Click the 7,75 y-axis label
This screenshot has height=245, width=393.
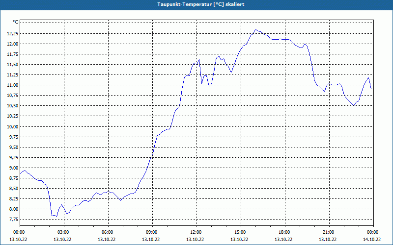pos(14,219)
